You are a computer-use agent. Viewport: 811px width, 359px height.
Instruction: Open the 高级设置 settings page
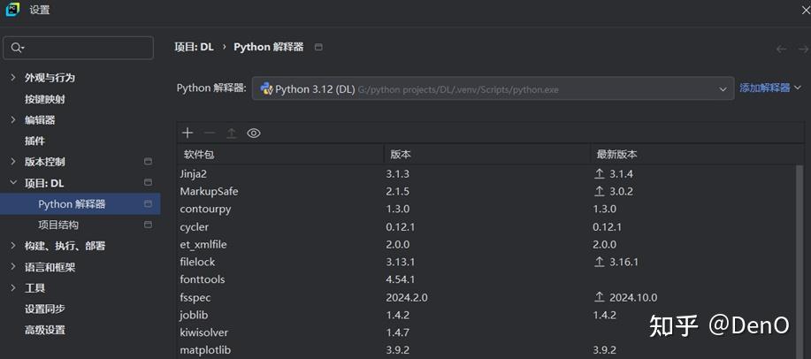click(45, 330)
